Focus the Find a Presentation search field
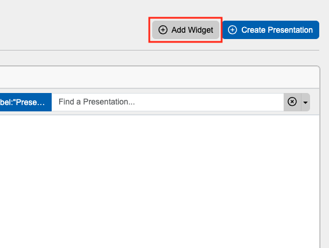 pyautogui.click(x=168, y=102)
